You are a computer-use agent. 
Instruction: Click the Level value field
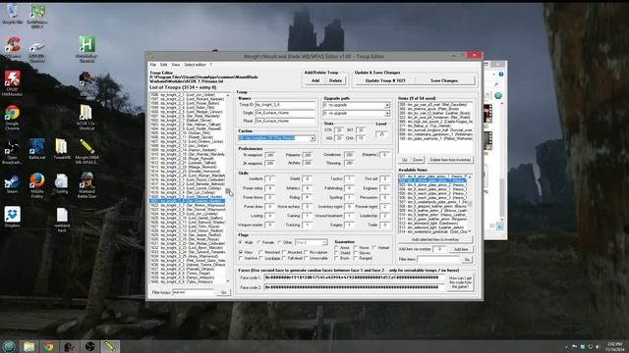[381, 134]
